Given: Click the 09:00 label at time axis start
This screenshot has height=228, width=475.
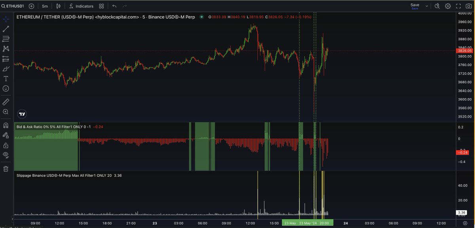Looking at the screenshot, I should point(36,223).
